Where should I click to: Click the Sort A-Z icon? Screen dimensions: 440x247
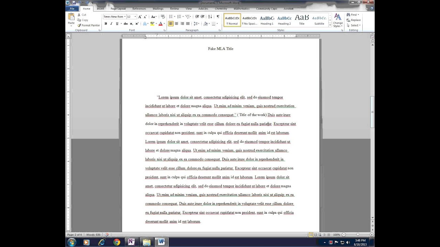210,16
